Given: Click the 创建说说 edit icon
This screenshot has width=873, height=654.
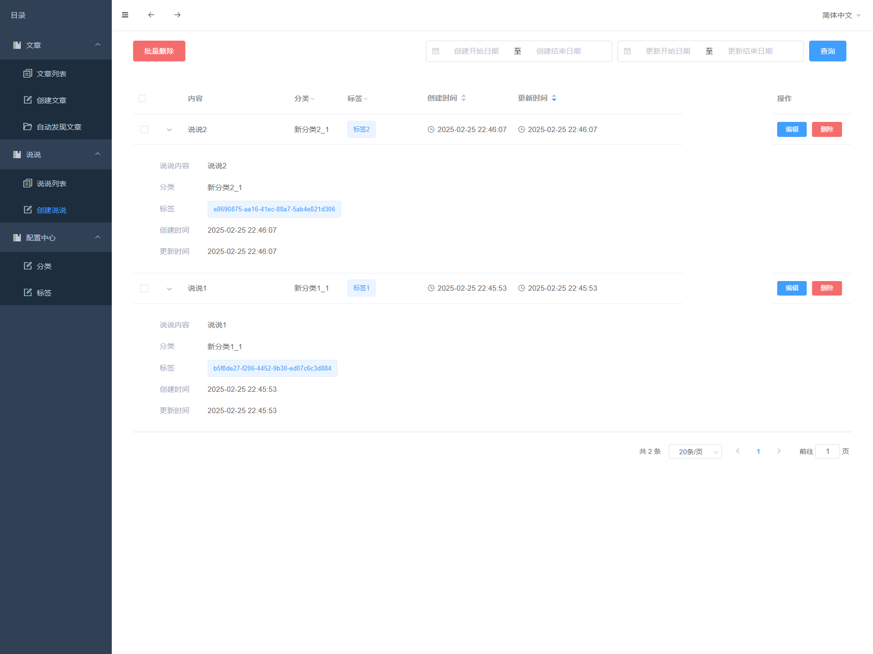Looking at the screenshot, I should (x=28, y=210).
